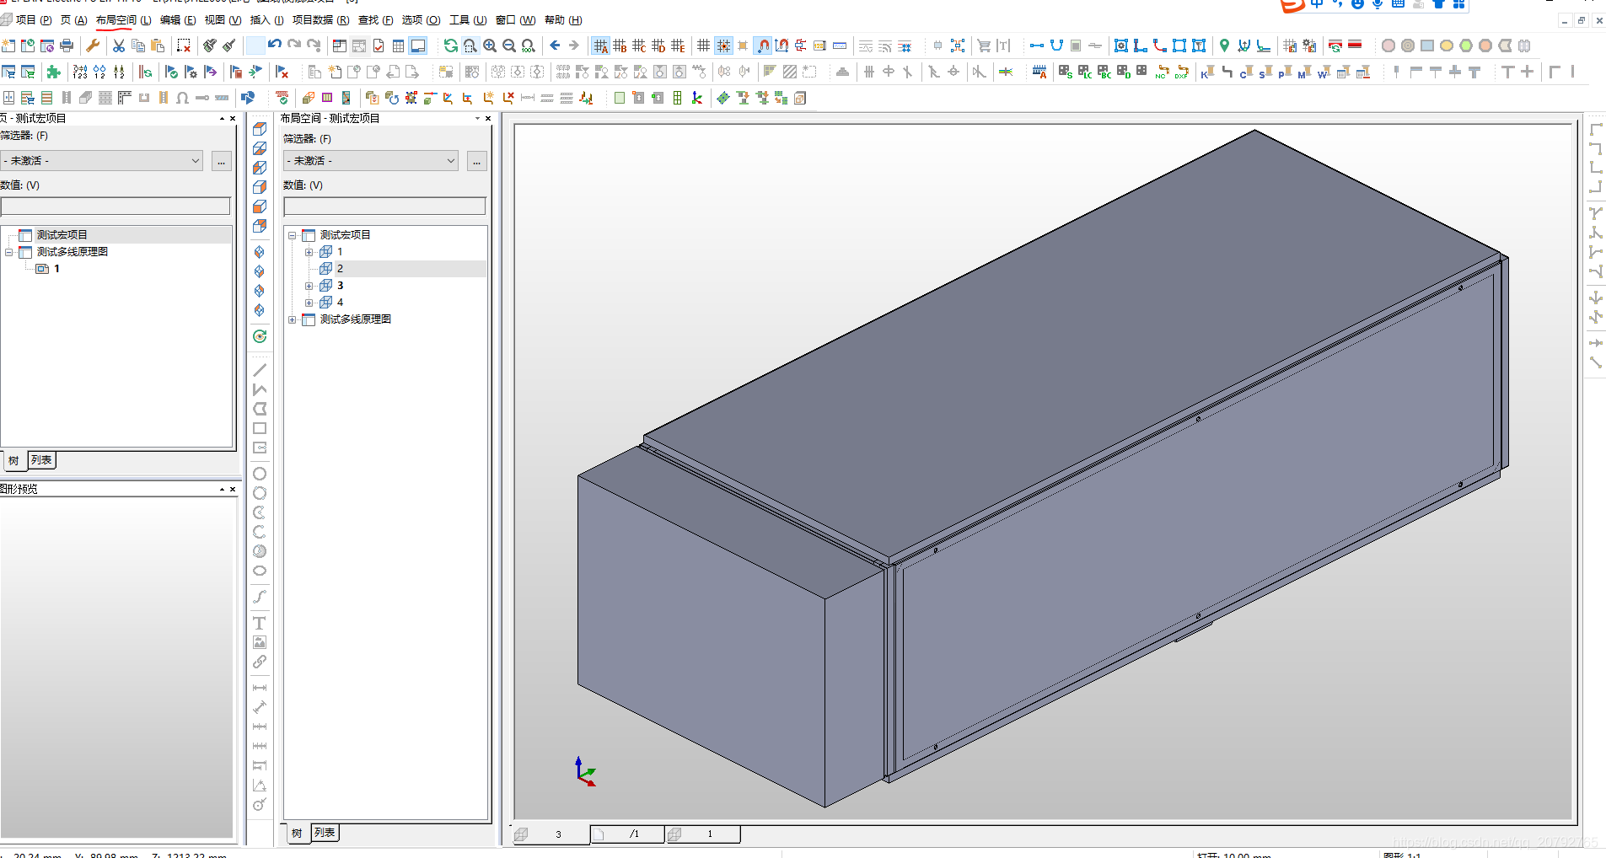1606x858 pixels.
Task: Toggle the object snap magnet button
Action: tap(762, 46)
